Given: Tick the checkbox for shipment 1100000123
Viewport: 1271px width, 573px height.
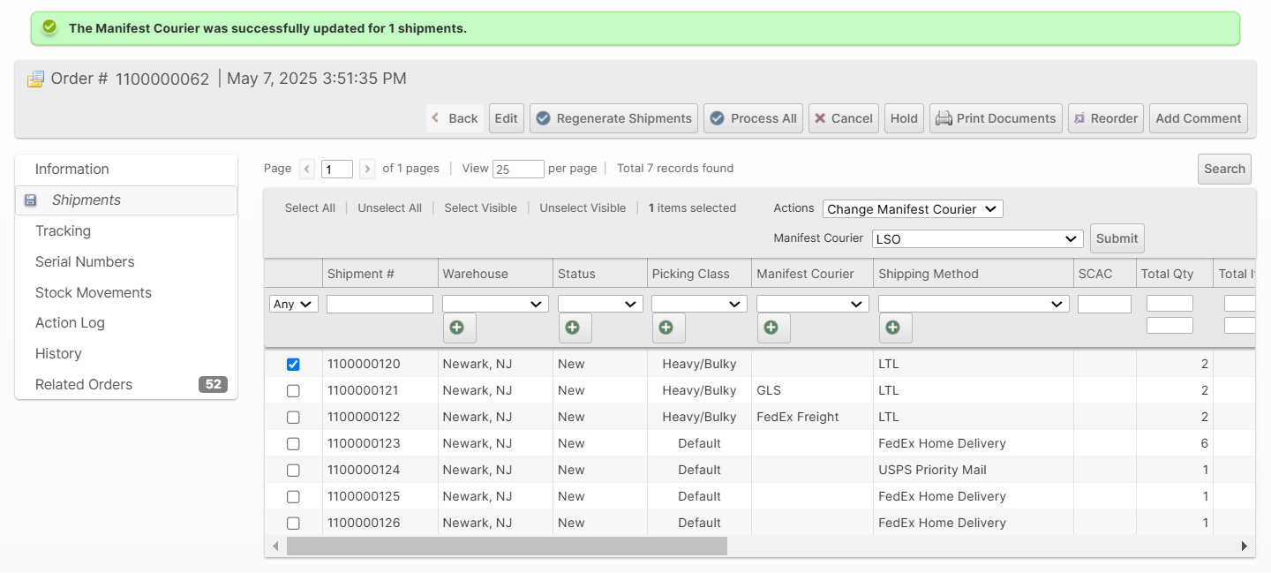Looking at the screenshot, I should coord(293,443).
